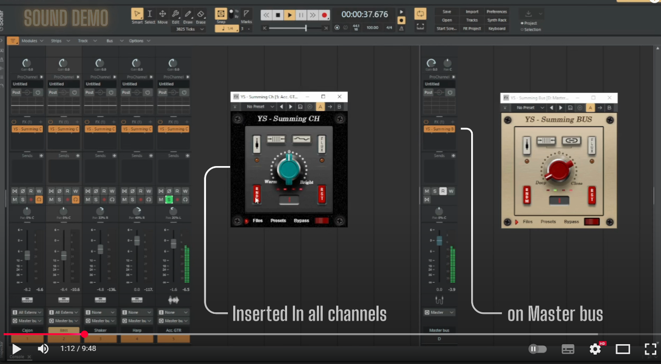Image resolution: width=661 pixels, height=364 pixels.
Task: Open YouTube video settings gear
Action: [x=596, y=348]
